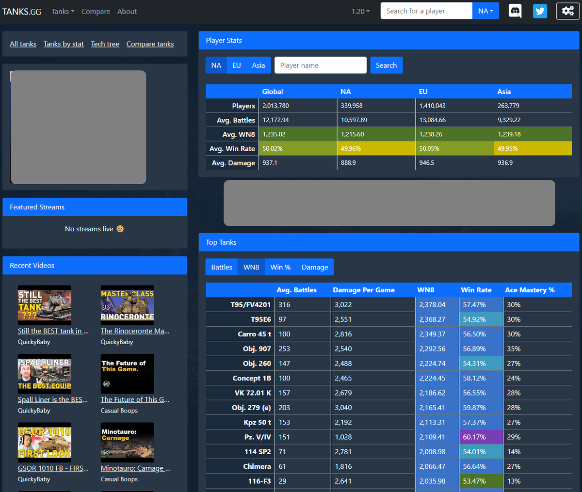Click the T95E6 tank row name

(x=261, y=319)
